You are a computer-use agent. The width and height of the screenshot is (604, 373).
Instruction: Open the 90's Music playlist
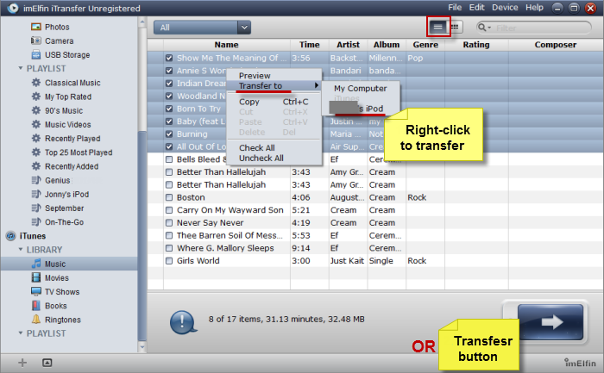[x=64, y=111]
